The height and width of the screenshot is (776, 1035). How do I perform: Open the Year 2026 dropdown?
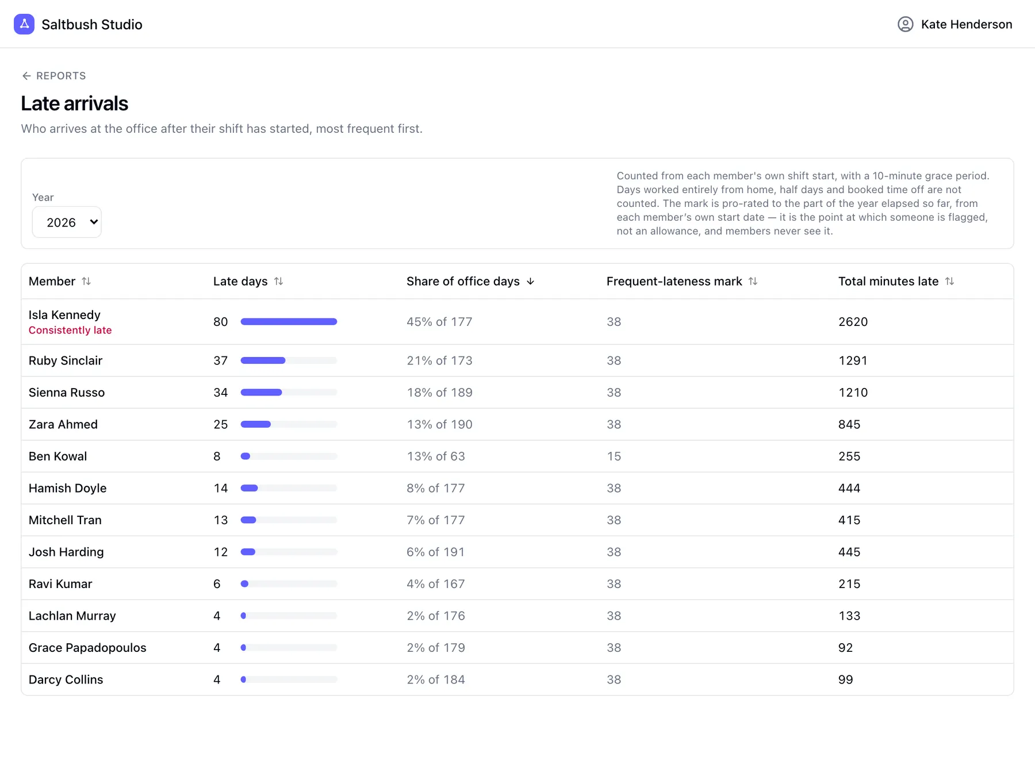pos(67,222)
